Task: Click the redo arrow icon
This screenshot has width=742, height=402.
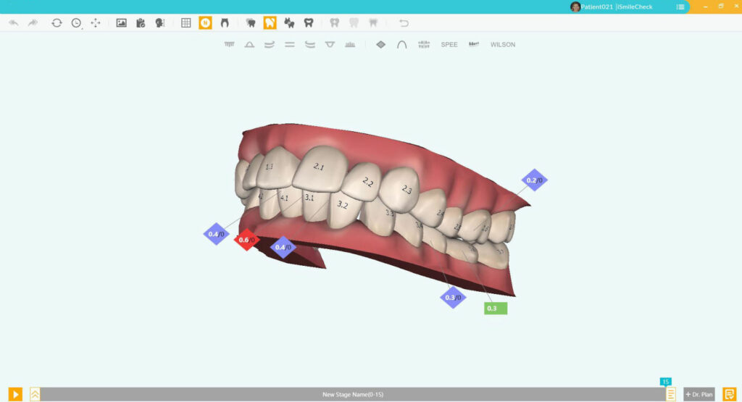Action: (33, 22)
